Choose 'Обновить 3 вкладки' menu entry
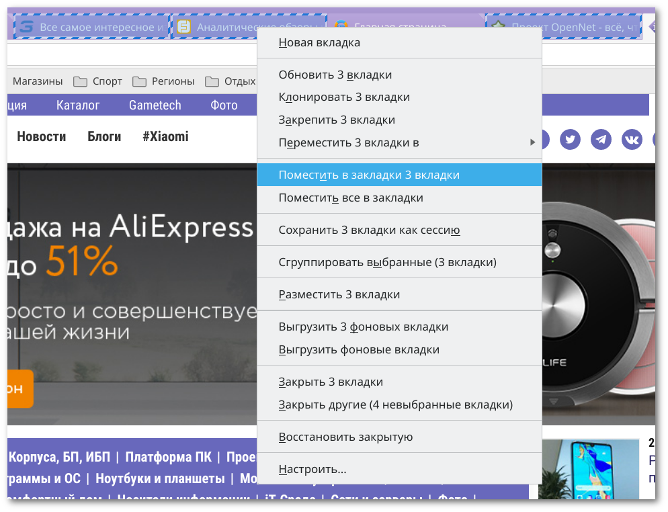 (399, 75)
